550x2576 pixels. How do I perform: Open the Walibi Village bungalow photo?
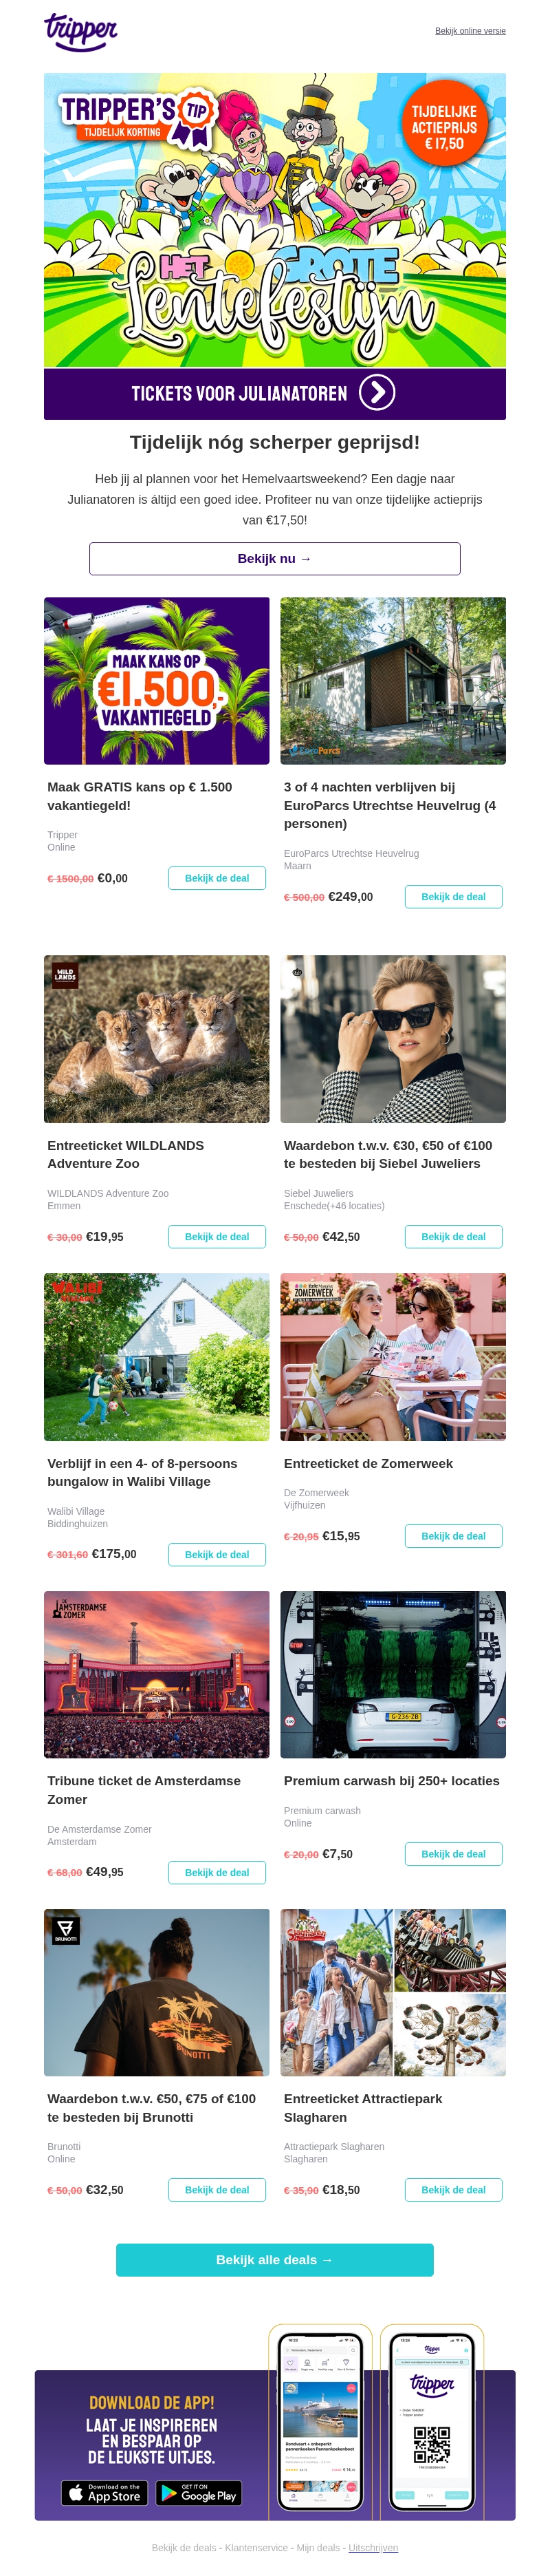(x=157, y=1356)
